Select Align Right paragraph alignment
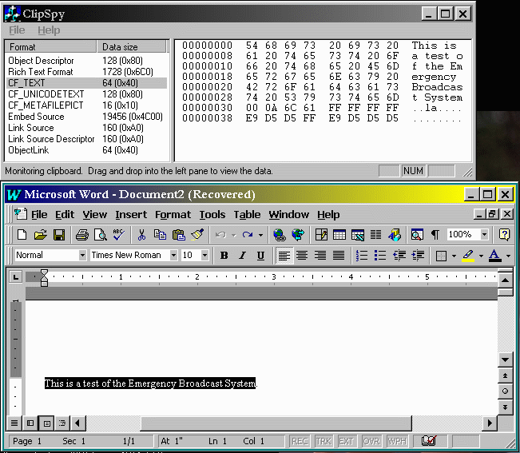Image resolution: width=520 pixels, height=453 pixels. (x=320, y=256)
